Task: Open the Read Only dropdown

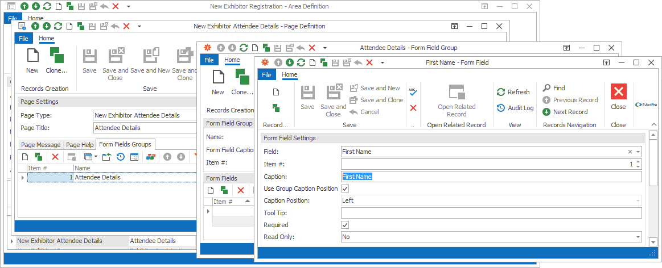Action: click(x=638, y=237)
